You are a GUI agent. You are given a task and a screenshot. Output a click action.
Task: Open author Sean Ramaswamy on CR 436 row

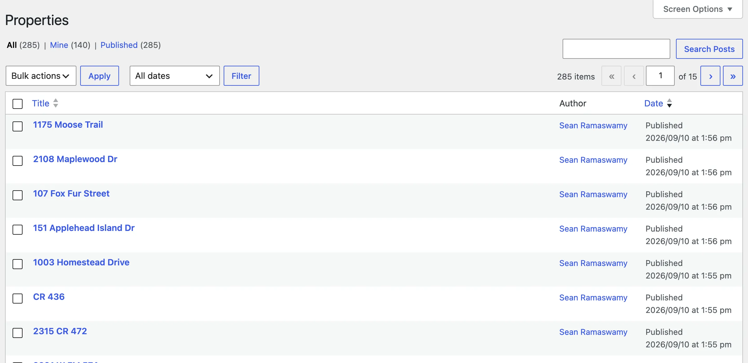click(x=593, y=298)
